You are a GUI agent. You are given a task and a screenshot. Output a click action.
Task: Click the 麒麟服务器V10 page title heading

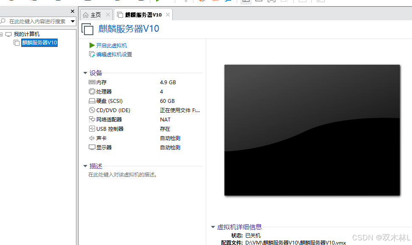(129, 28)
